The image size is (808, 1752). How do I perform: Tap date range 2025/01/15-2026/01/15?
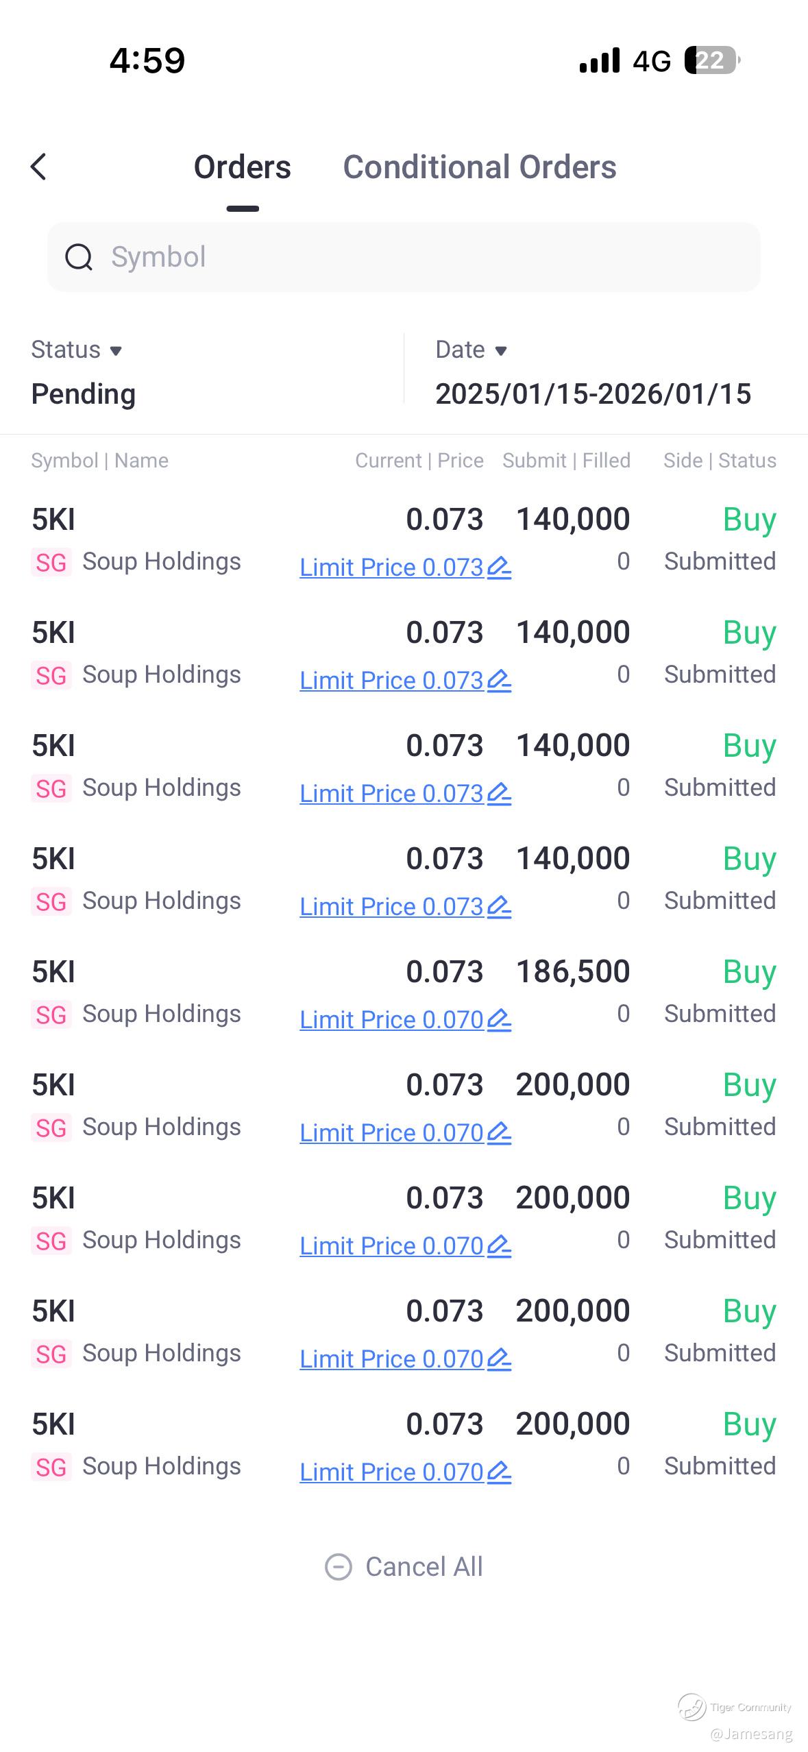click(593, 394)
